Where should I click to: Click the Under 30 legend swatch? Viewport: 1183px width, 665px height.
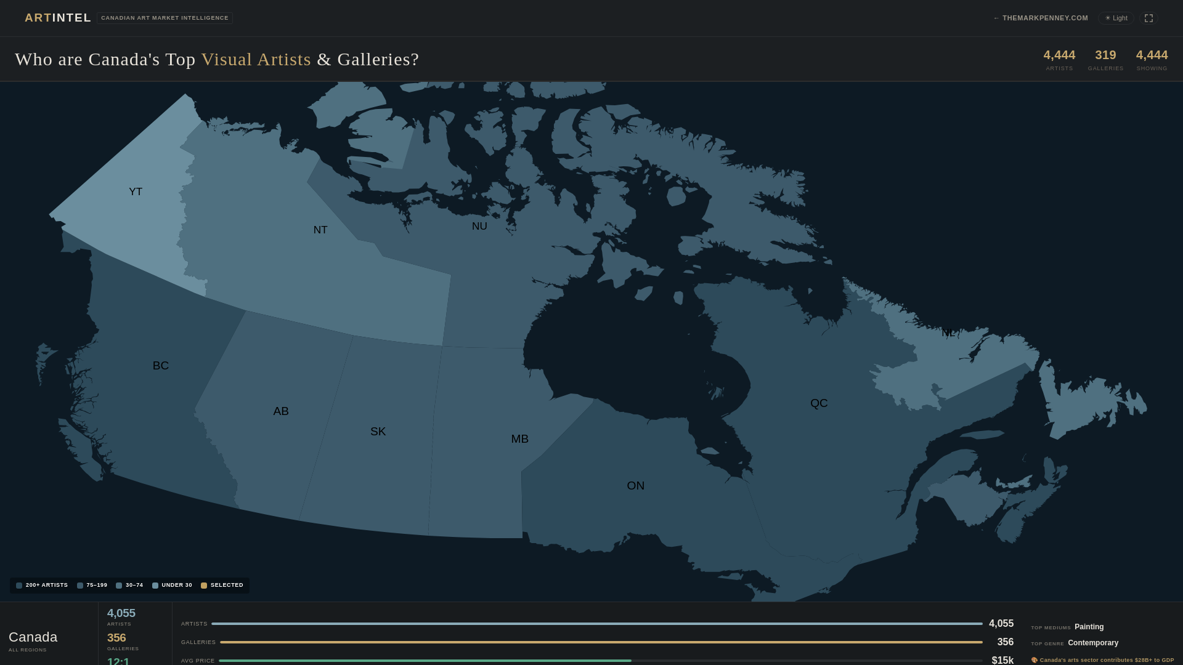coord(155,586)
